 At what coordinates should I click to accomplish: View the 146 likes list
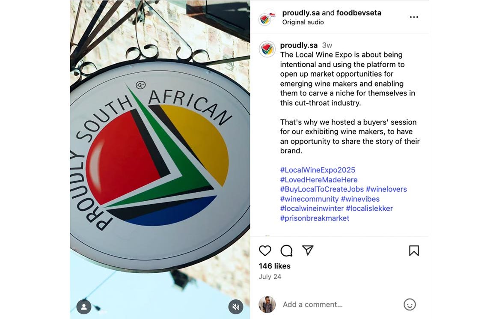click(275, 266)
